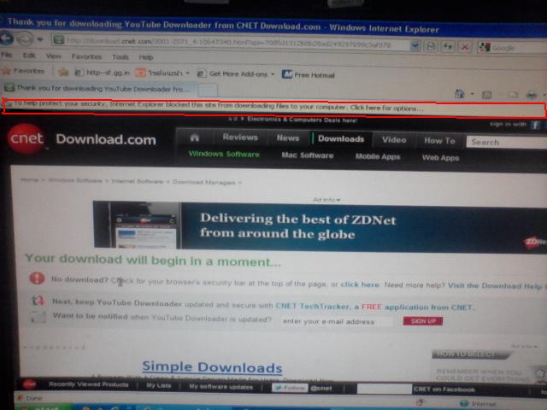Click the Download.com site title
Screen dimensions: 547x410
[x=106, y=139]
